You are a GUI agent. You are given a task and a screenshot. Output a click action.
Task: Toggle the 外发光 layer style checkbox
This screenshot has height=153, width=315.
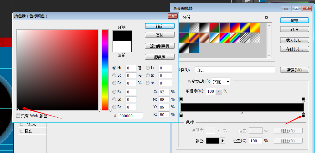[21, 124]
